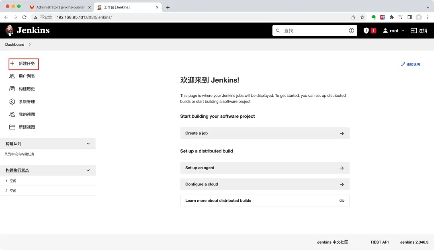Click the pencil icon beside 添加说明
Viewport: 434px width, 250px height.
403,64
